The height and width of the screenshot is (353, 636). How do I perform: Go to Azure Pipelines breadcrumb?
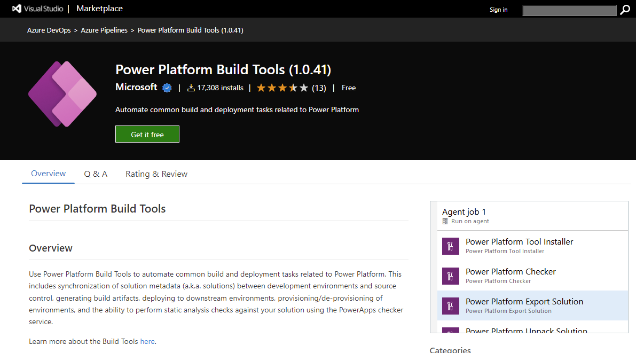(104, 30)
